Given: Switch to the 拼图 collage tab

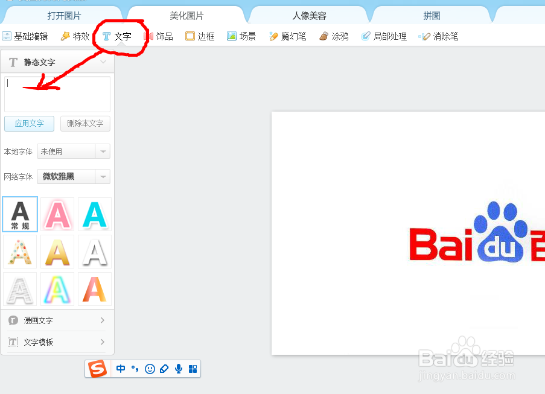Looking at the screenshot, I should [432, 15].
